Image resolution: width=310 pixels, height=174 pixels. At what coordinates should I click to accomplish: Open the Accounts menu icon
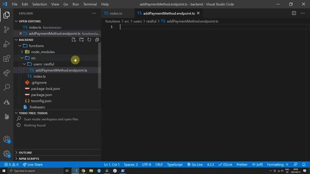(6, 140)
